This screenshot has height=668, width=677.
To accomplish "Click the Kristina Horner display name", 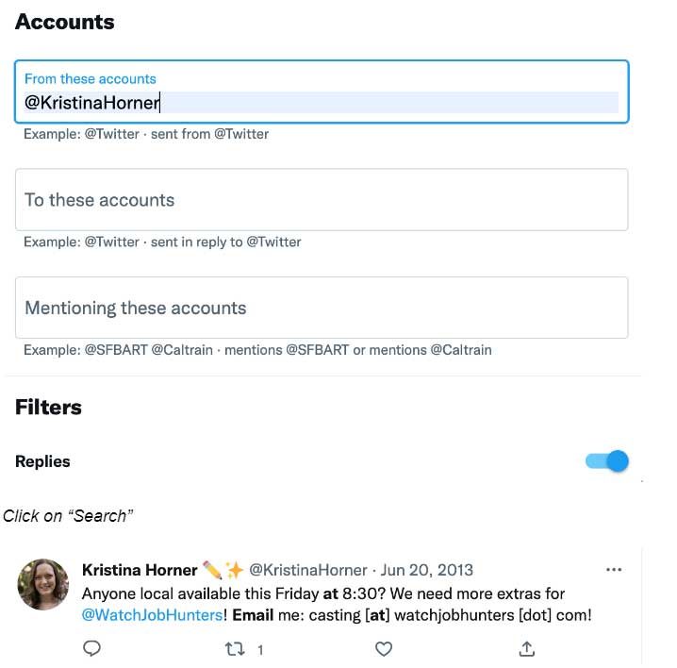I will 140,570.
